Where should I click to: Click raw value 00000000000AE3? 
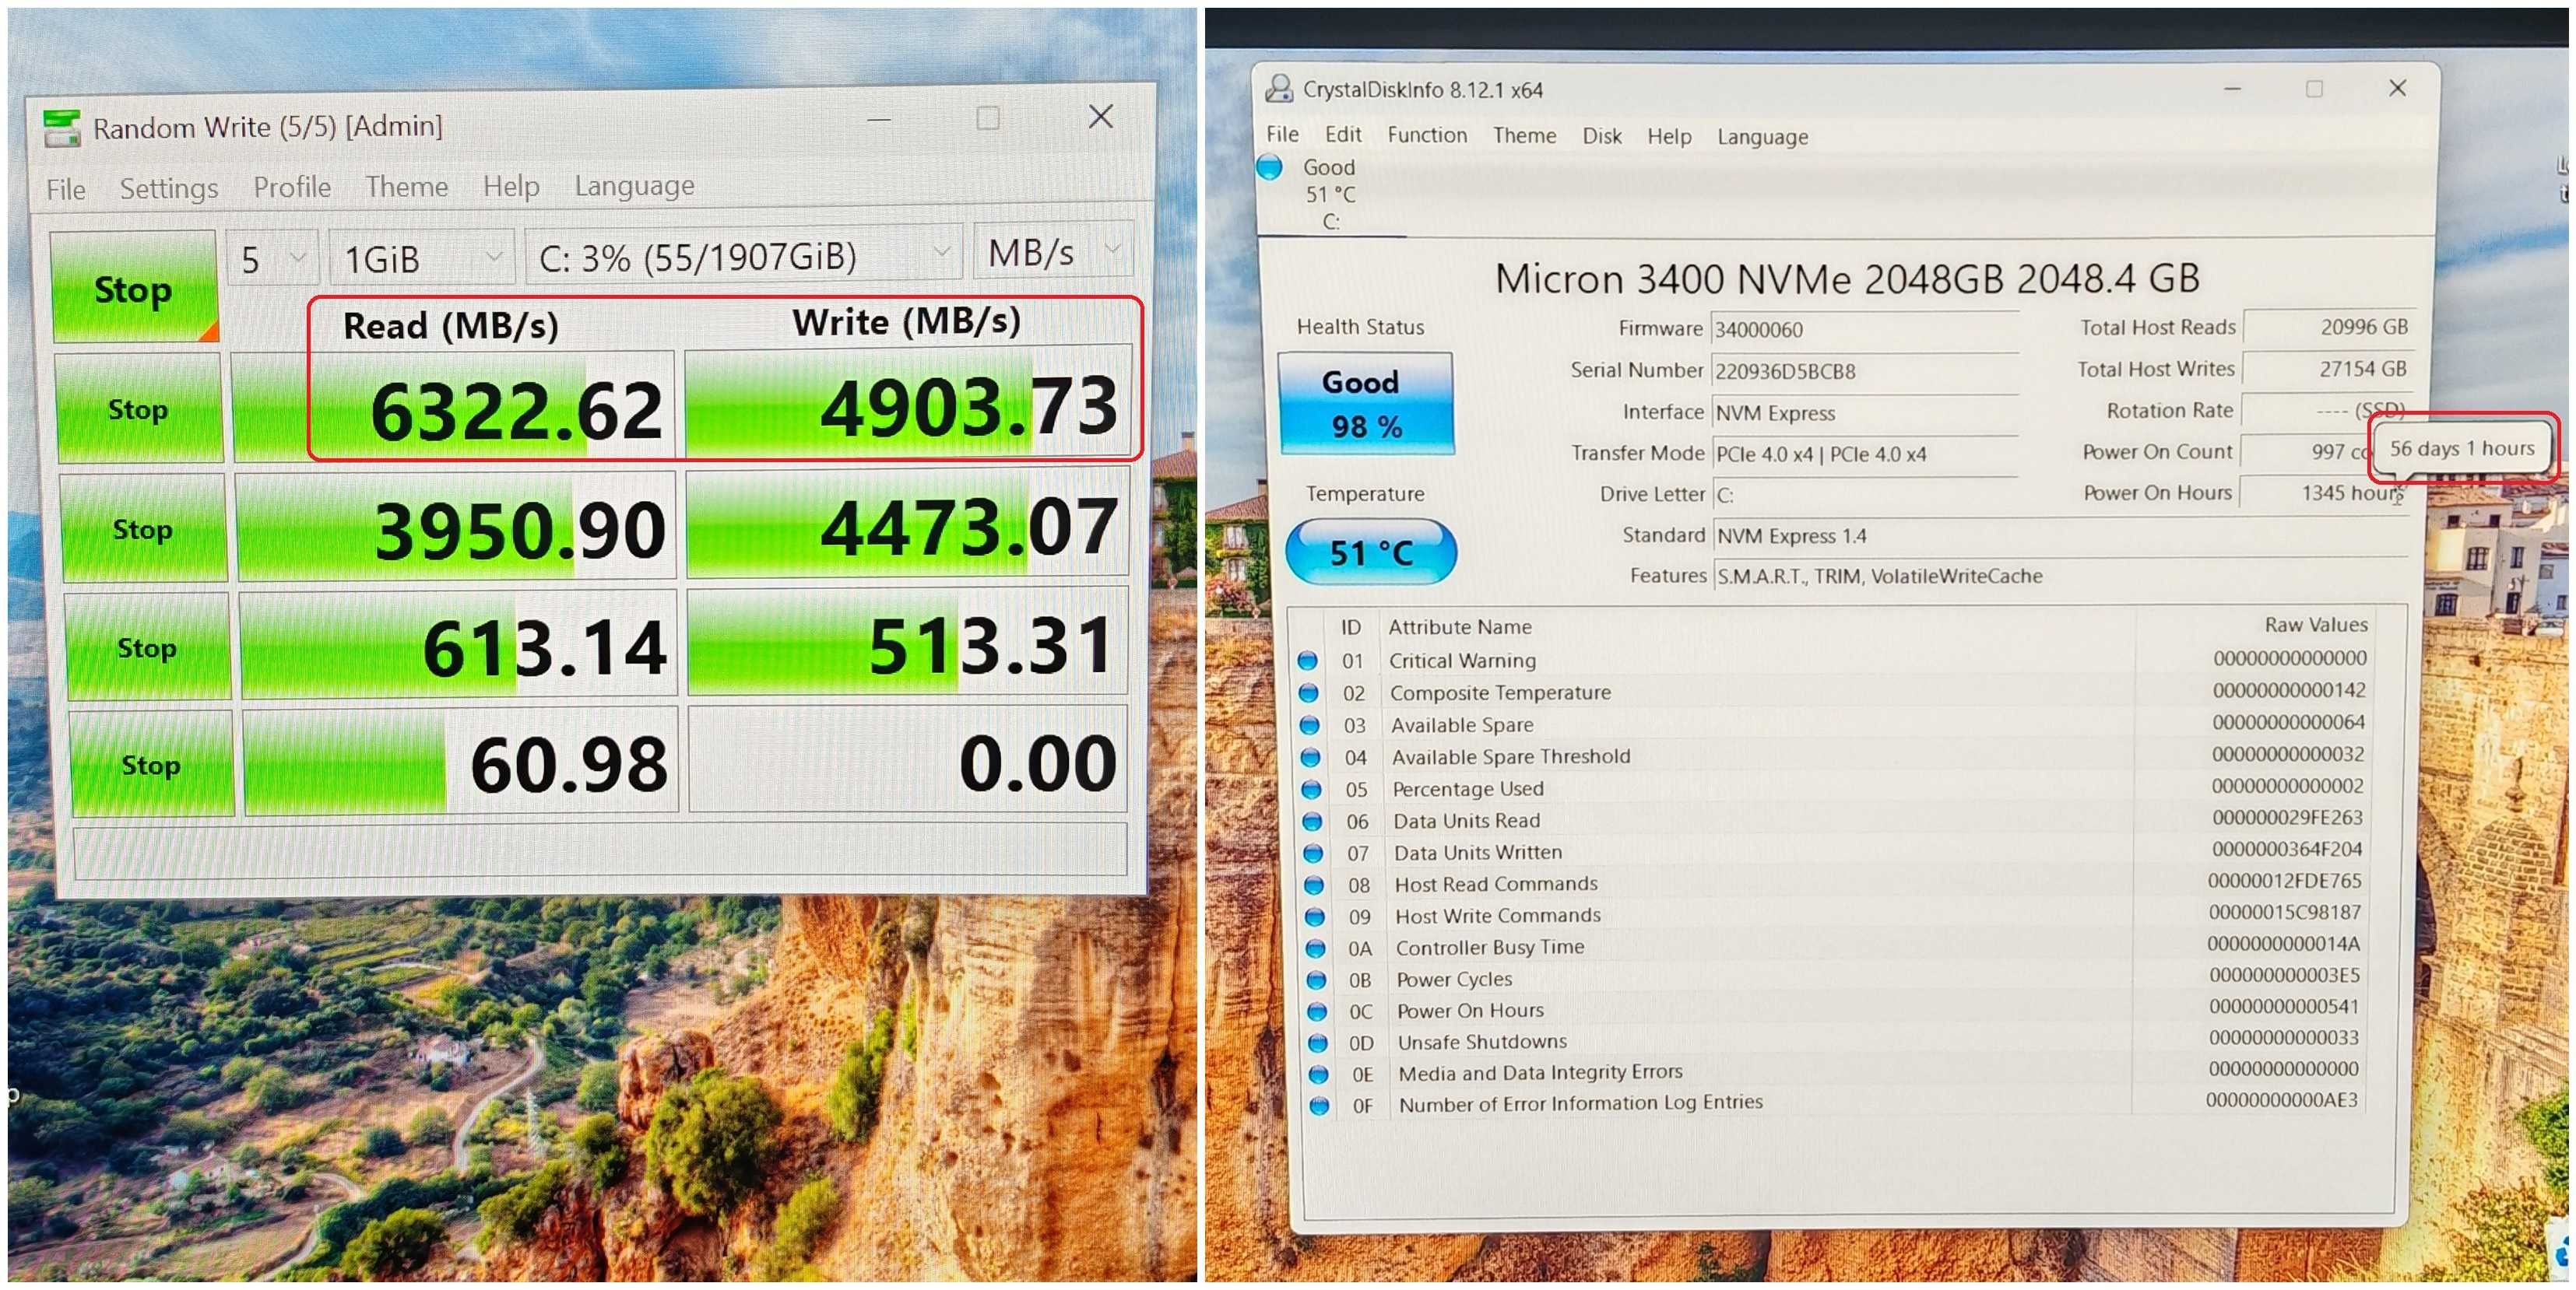tap(2281, 1100)
